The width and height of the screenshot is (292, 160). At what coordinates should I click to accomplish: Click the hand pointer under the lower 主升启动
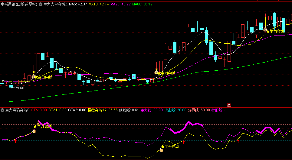click(162, 150)
